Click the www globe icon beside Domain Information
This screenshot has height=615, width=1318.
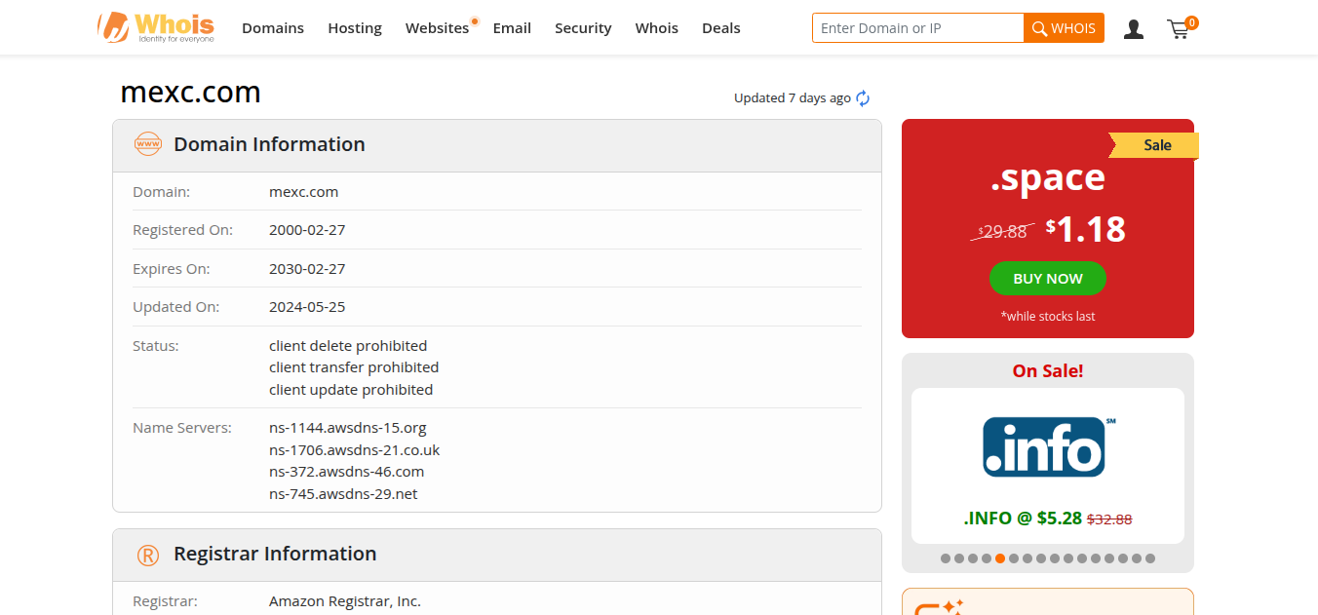pyautogui.click(x=148, y=144)
